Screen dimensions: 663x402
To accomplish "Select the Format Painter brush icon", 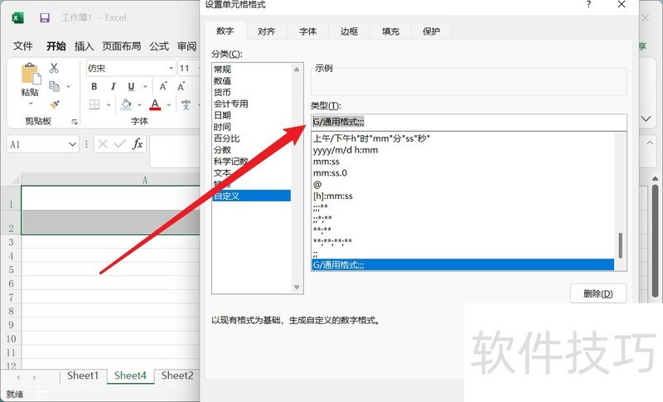I will tap(55, 104).
